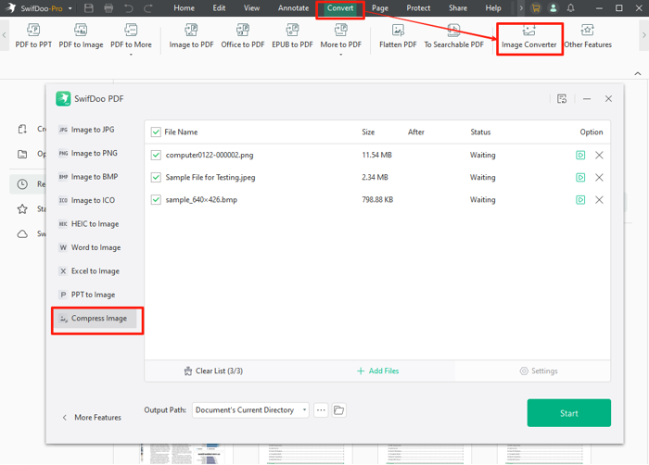This screenshot has width=649, height=465.
Task: Open the Help menu
Action: 493,7
